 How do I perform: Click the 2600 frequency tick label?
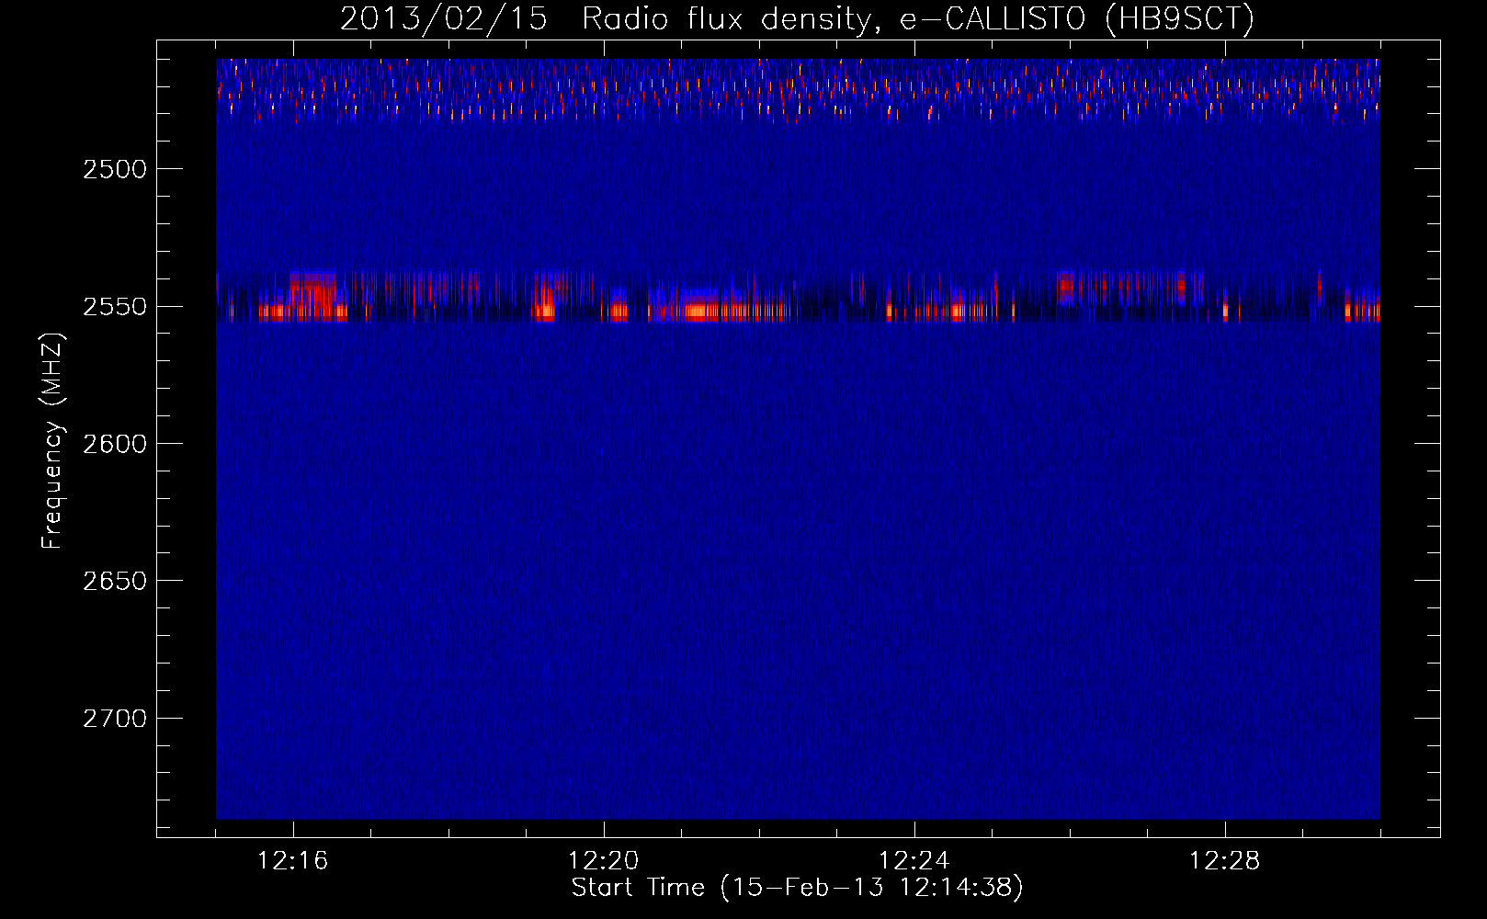click(115, 444)
